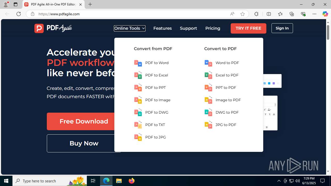
Task: Click the PDF to TXT icon
Action: tap(138, 125)
